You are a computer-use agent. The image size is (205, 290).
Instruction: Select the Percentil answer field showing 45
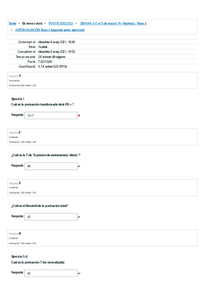[x=51, y=216]
